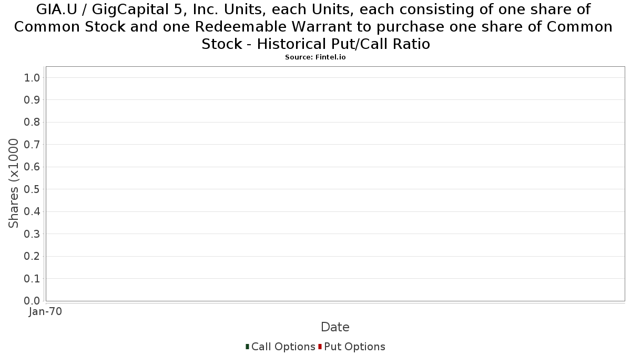This screenshot has width=631, height=355.
Task: Click the 0.1 y-axis tick label
Action: click(32, 278)
